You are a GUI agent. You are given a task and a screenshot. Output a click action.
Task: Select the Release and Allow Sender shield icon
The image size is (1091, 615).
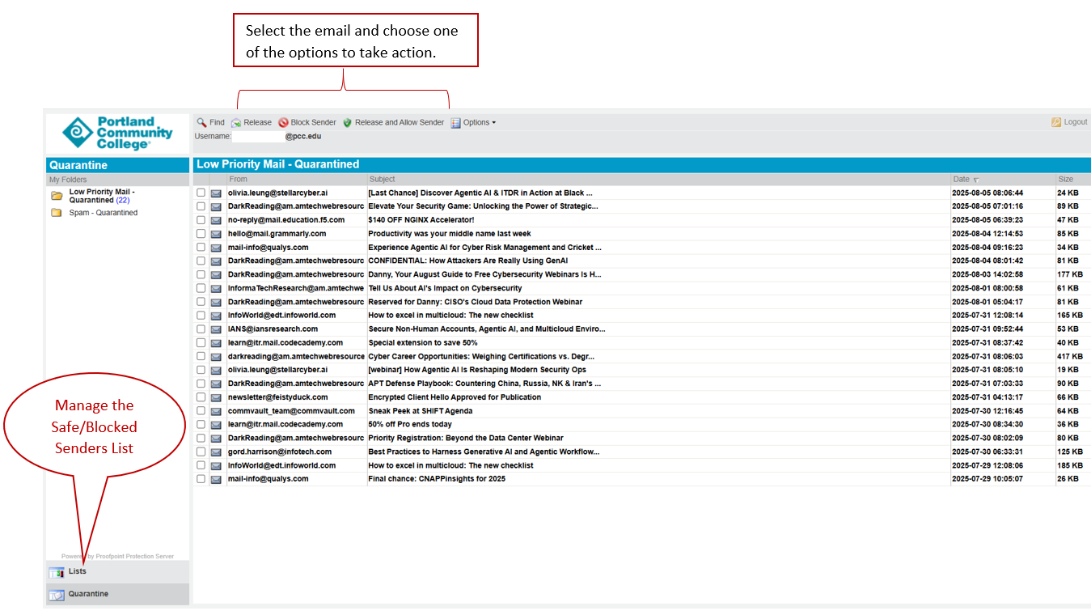347,122
